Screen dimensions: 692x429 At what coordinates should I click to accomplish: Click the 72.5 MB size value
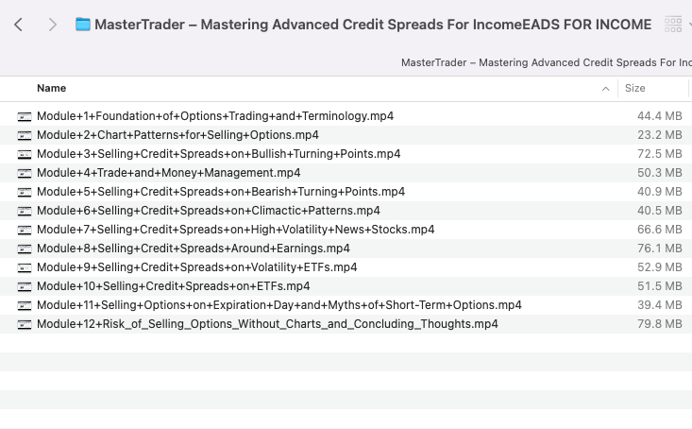(x=660, y=154)
